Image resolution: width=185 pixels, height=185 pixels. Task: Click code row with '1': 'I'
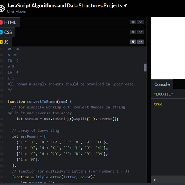pos(62,142)
